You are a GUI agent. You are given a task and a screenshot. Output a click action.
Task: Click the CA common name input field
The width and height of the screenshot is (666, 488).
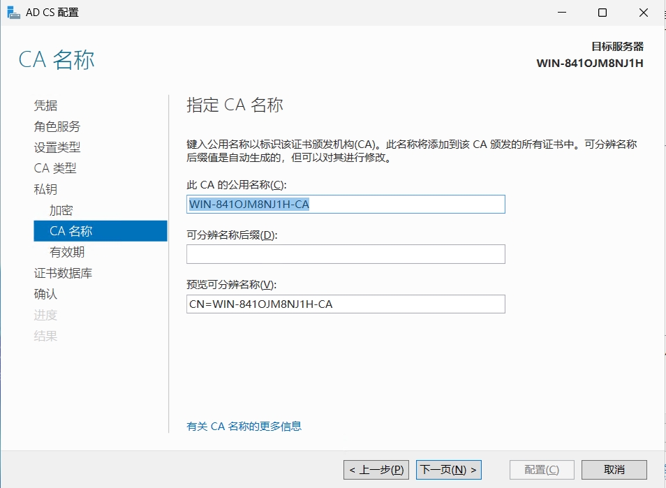click(346, 205)
